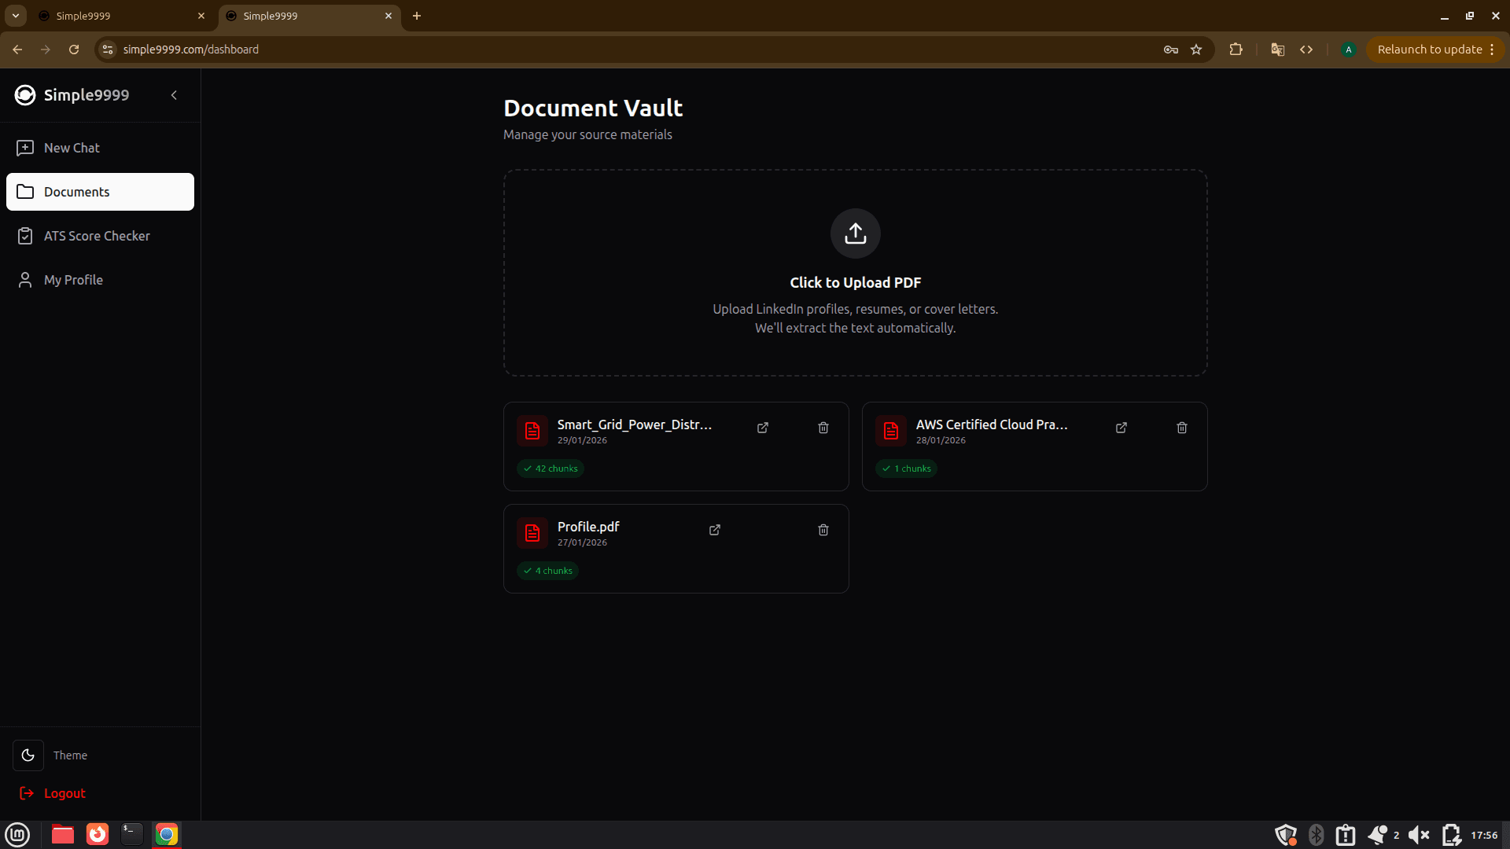Go to ATS Score Checker

pos(97,236)
